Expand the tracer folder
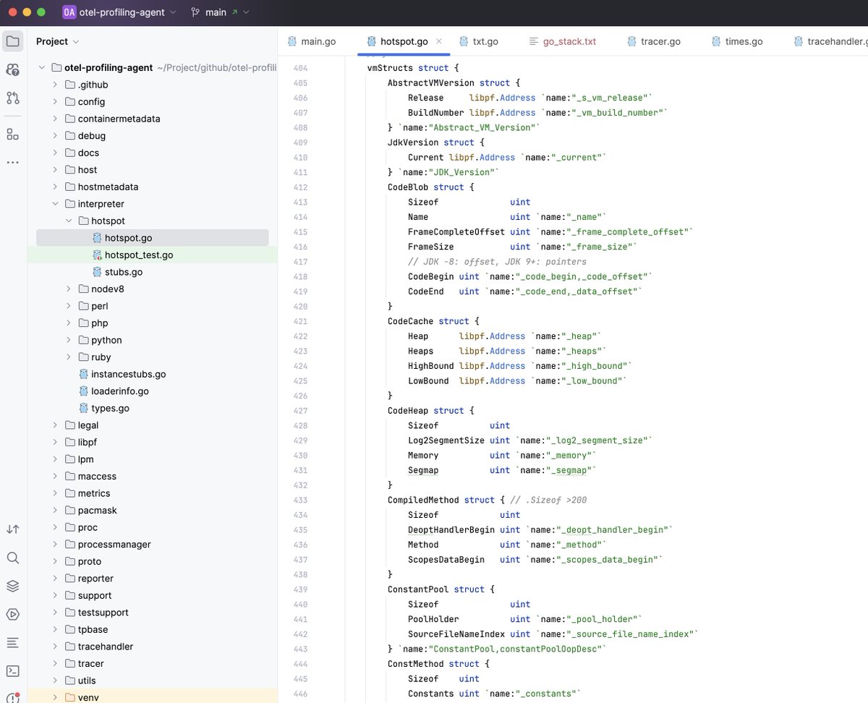 tap(56, 663)
